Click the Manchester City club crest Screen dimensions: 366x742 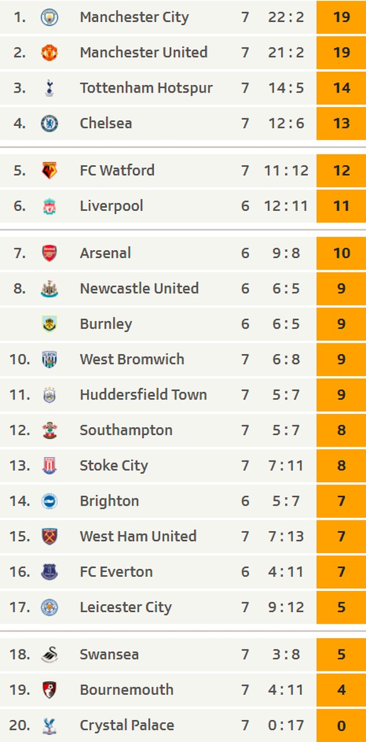pyautogui.click(x=49, y=18)
